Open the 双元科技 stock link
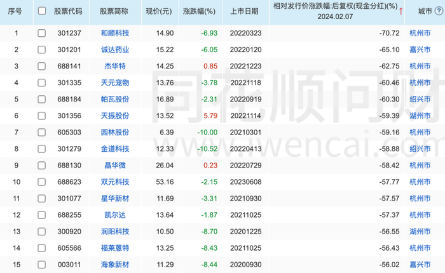Image resolution: width=445 pixels, height=273 pixels. pos(115,182)
